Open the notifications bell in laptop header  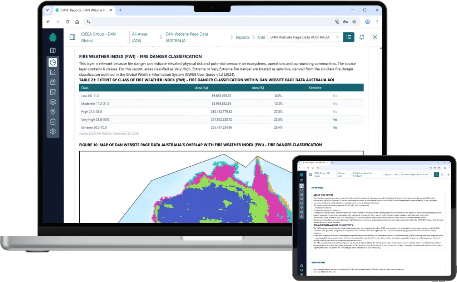pyautogui.click(x=362, y=37)
